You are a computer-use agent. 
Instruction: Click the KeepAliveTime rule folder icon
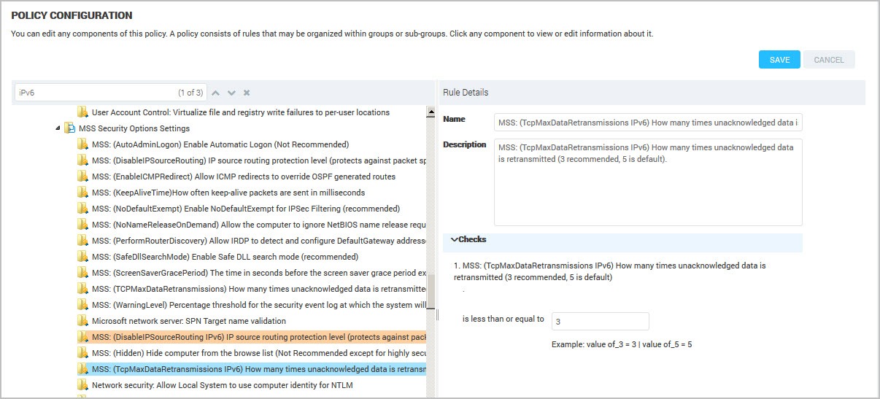(x=83, y=193)
